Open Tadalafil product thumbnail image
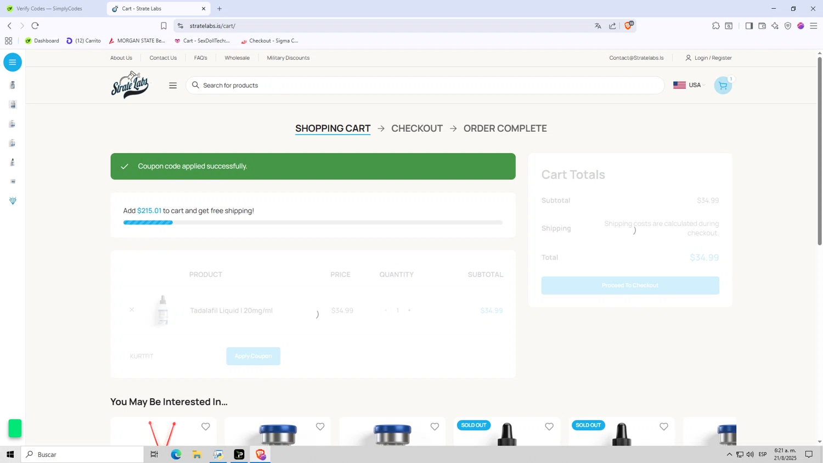The height and width of the screenshot is (463, 823). (x=162, y=310)
